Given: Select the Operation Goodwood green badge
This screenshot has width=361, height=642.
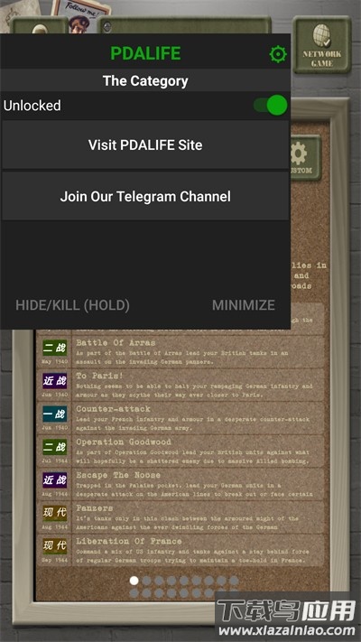Looking at the screenshot, I should pyautogui.click(x=54, y=447).
